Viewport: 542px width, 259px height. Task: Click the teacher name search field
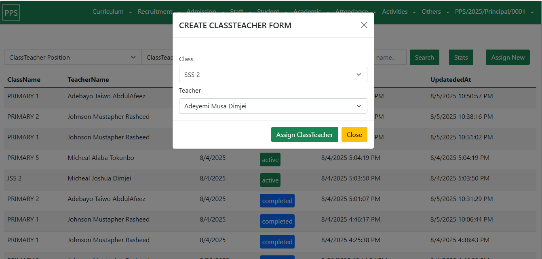(x=390, y=57)
